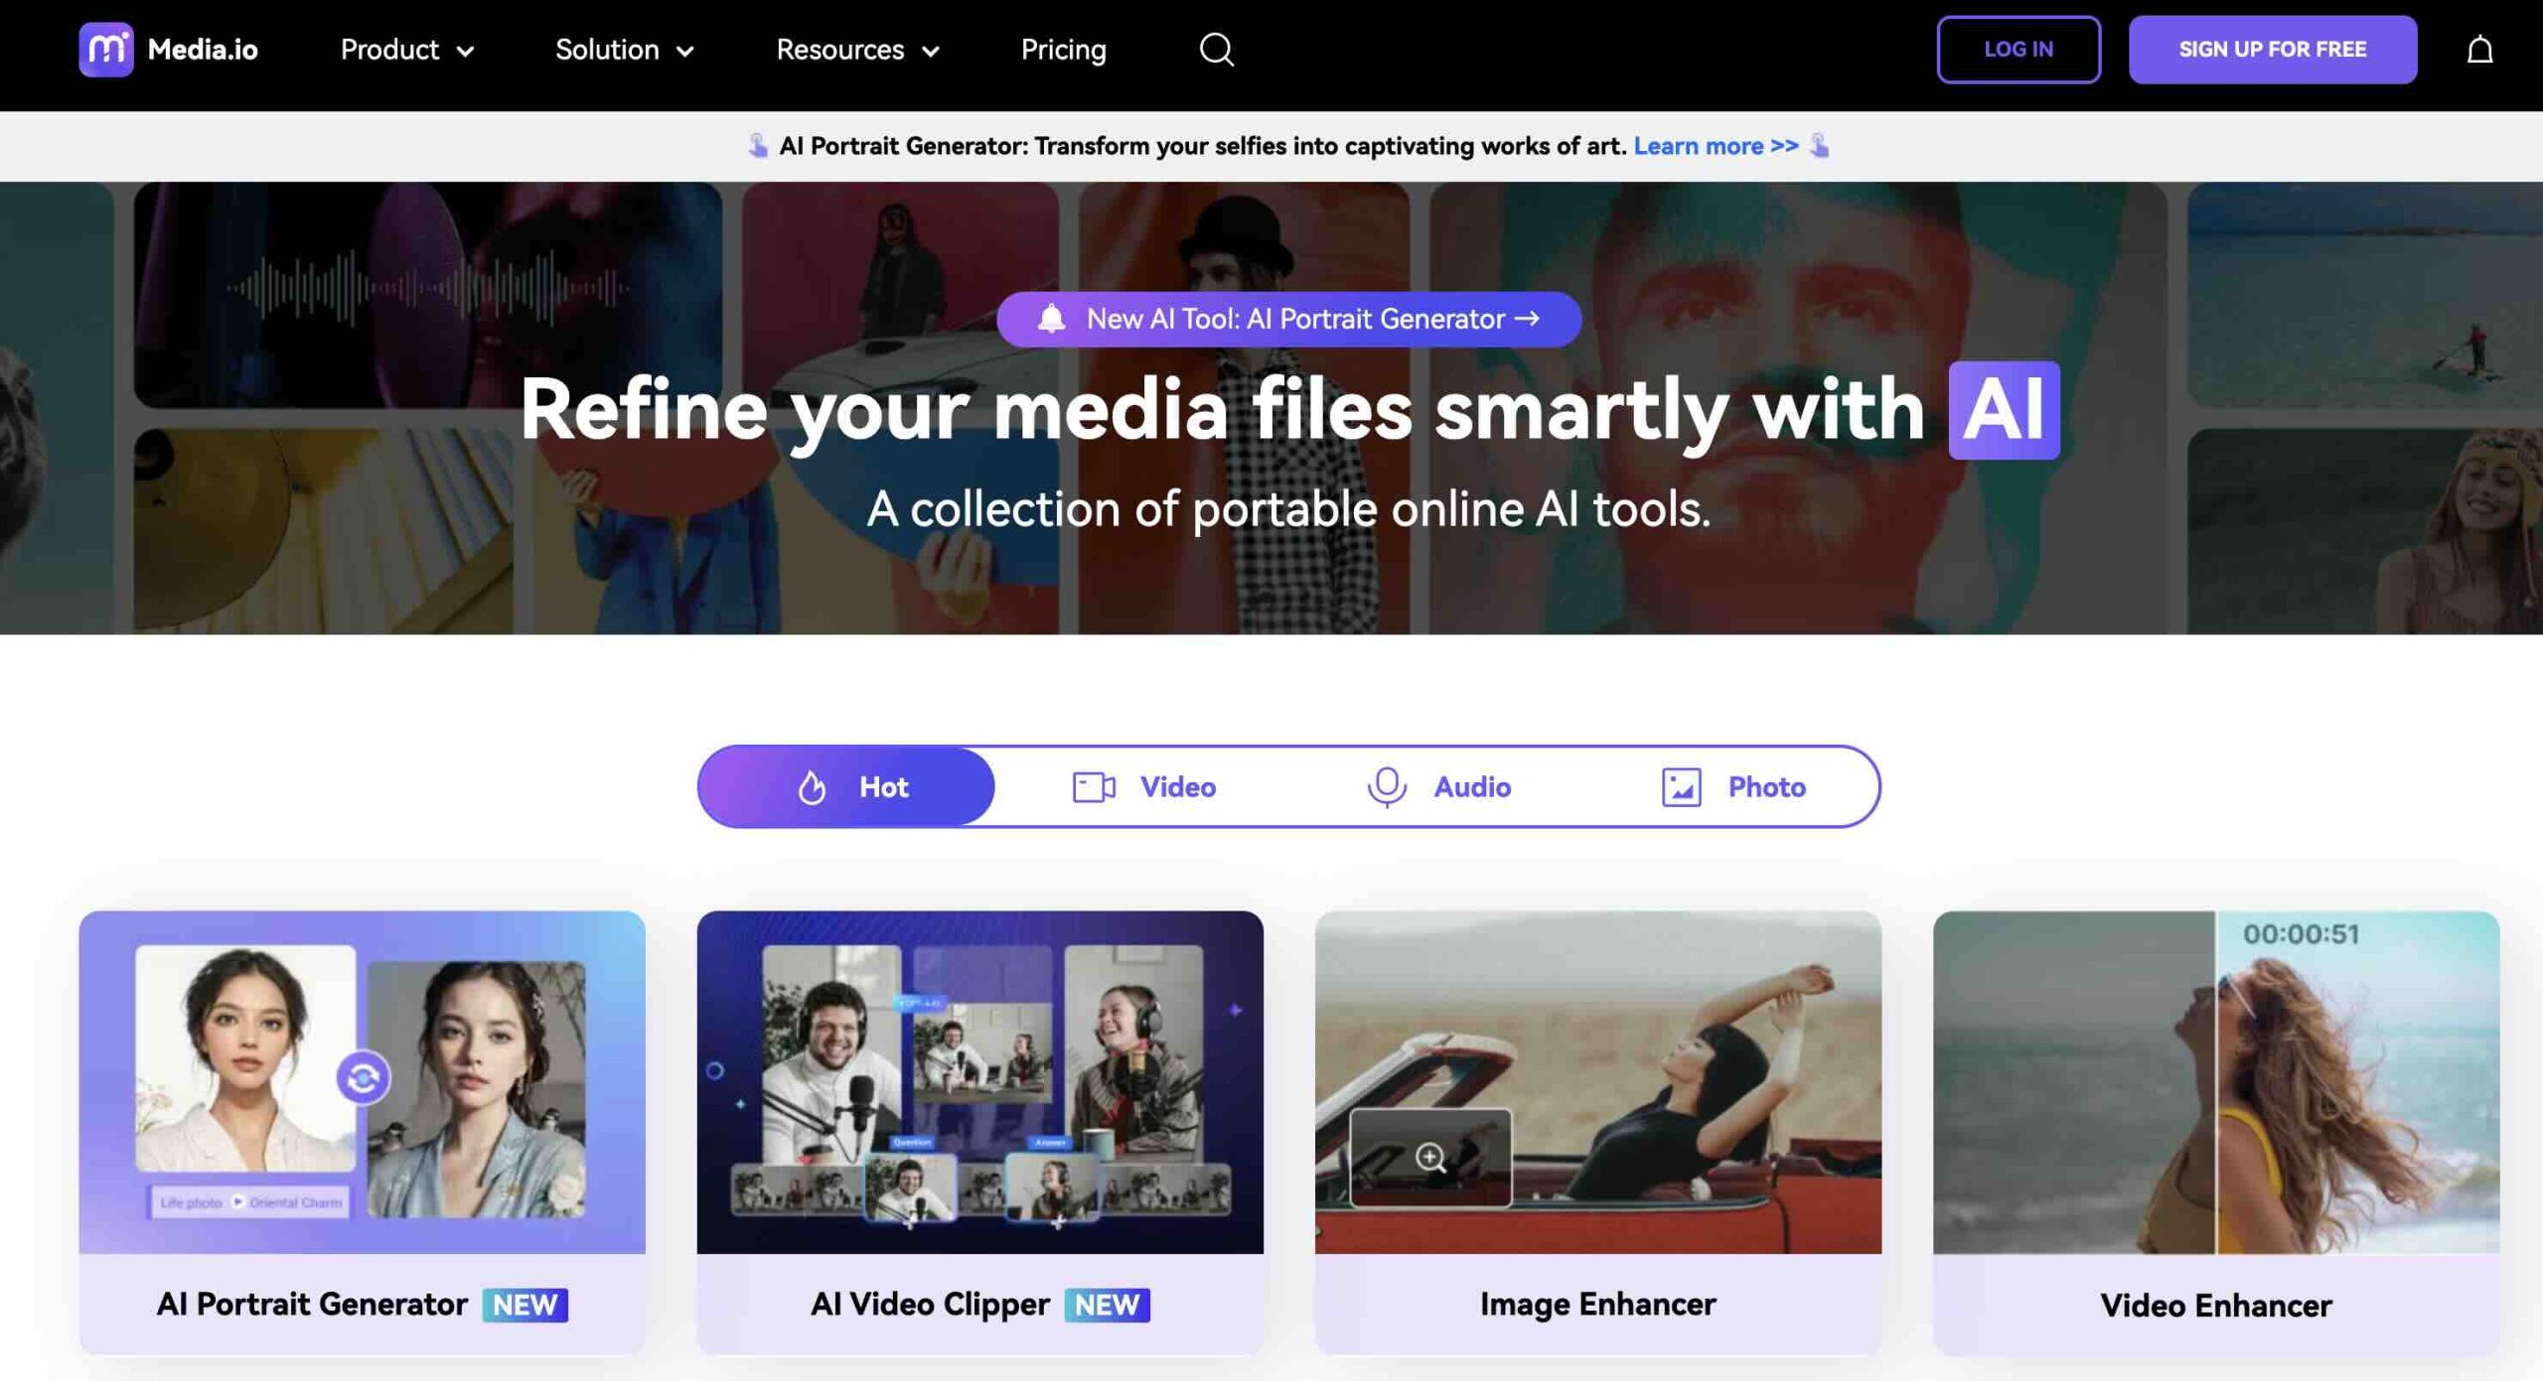Expand the Resources menu
2543x1381 pixels.
[857, 48]
